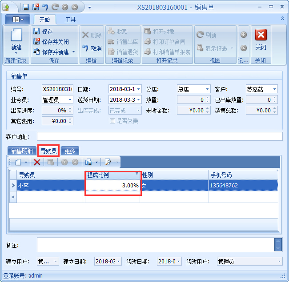Click the 取消 undo button
Image resolution: width=289 pixels, height=282 pixels.
click(92, 48)
